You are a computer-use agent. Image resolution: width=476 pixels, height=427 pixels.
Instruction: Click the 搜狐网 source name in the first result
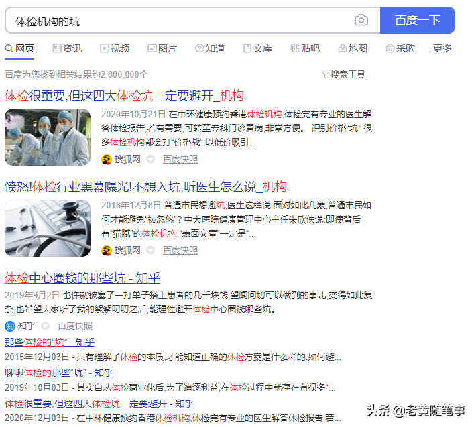click(127, 159)
